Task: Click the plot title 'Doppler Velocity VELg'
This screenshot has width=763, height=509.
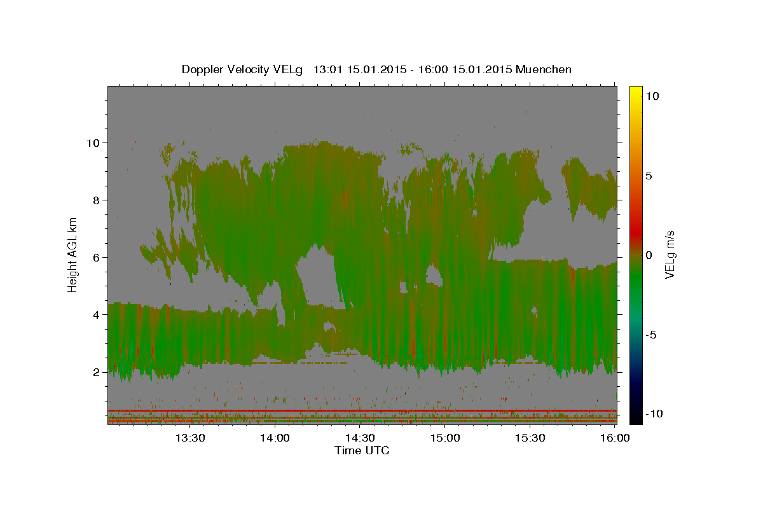Action: tap(242, 69)
